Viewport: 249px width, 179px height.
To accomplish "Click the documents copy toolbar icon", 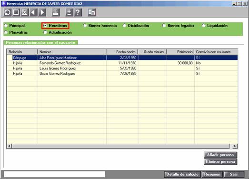I will coord(91,12).
